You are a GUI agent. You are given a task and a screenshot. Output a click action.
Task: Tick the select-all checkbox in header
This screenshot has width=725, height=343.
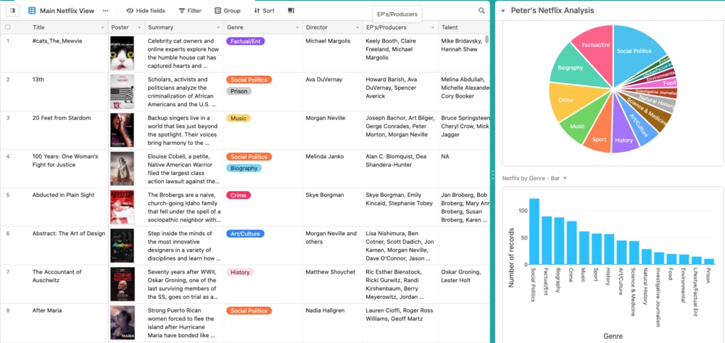pyautogui.click(x=8, y=27)
